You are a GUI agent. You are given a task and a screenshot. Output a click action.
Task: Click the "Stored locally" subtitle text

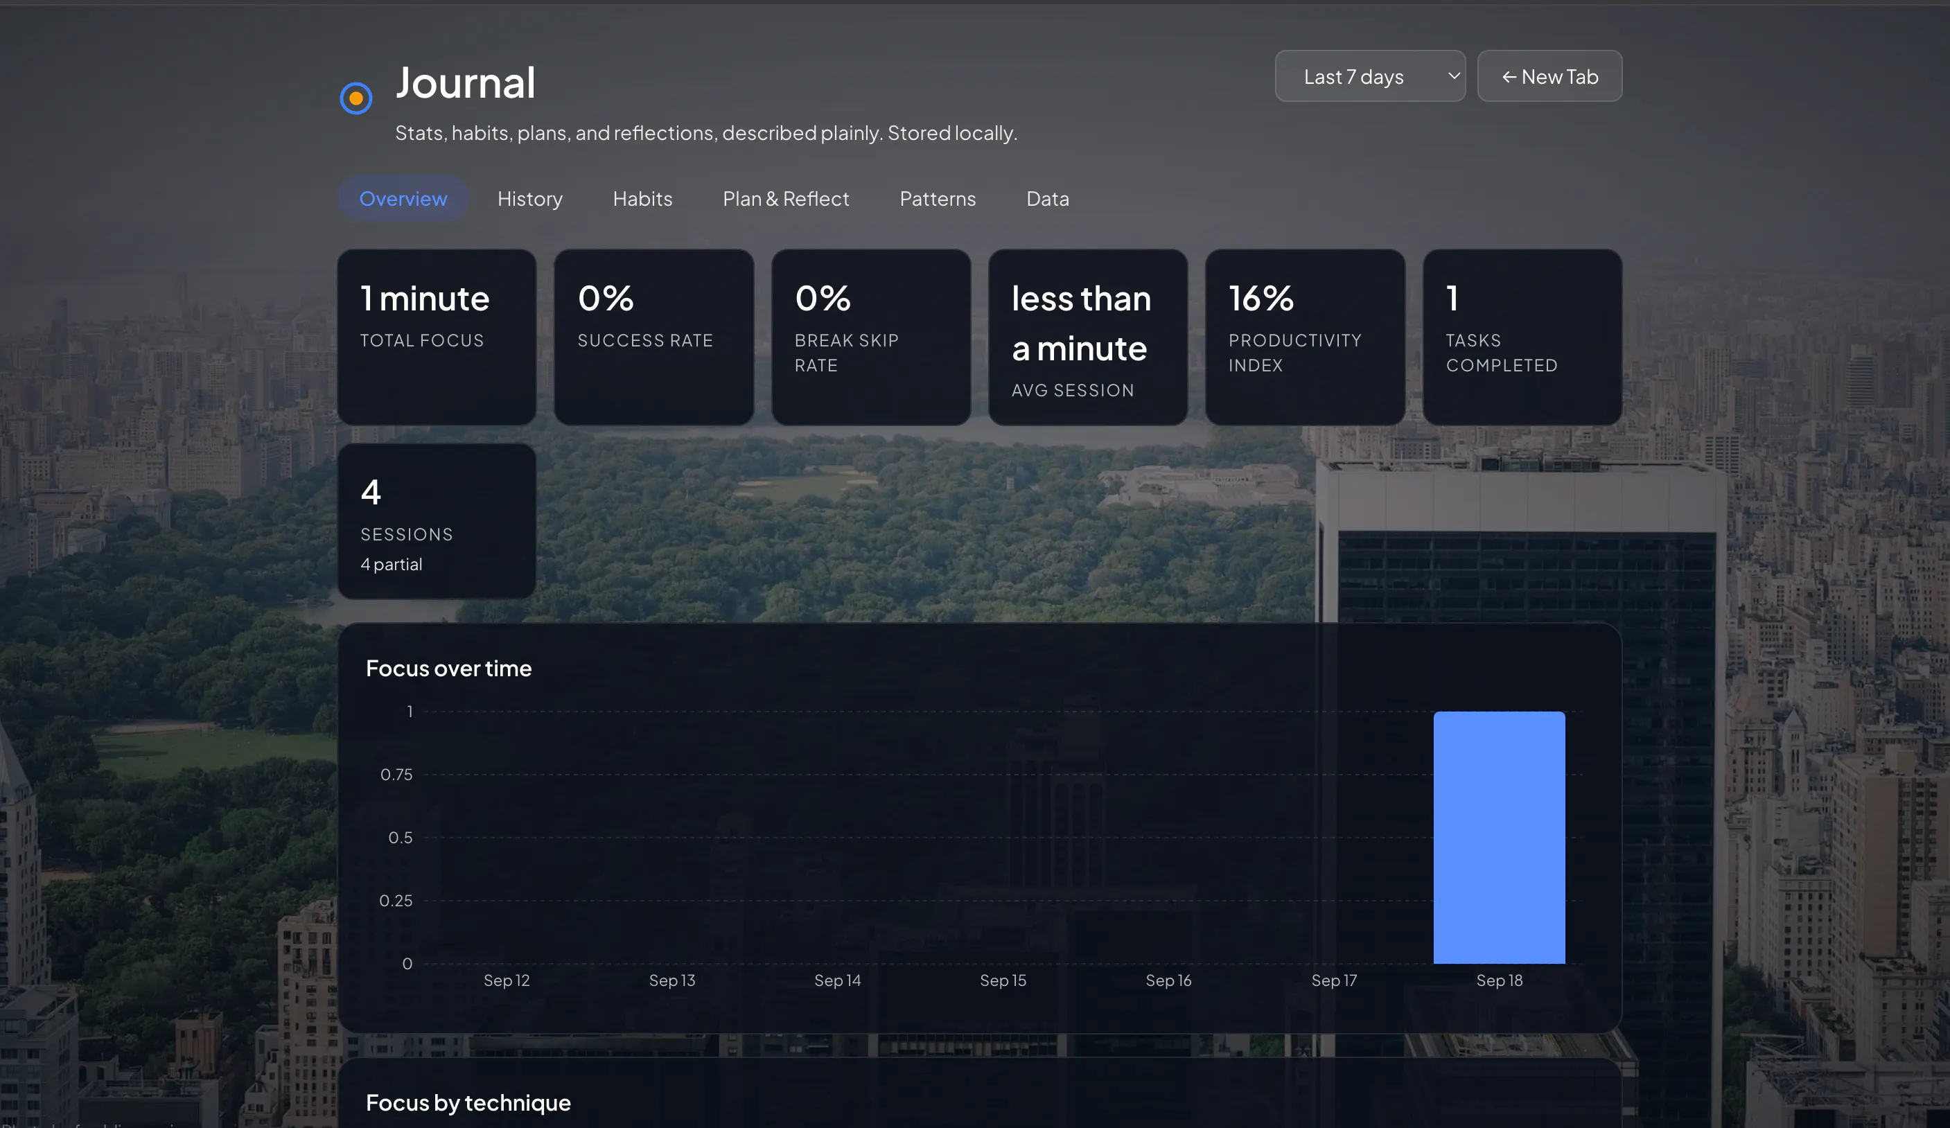[952, 133]
